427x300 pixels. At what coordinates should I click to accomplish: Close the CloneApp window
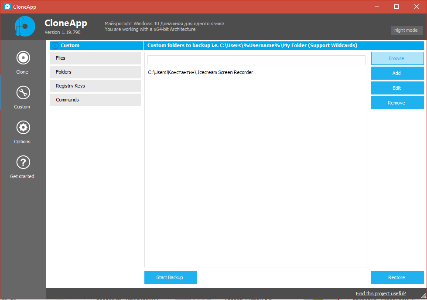[417, 7]
